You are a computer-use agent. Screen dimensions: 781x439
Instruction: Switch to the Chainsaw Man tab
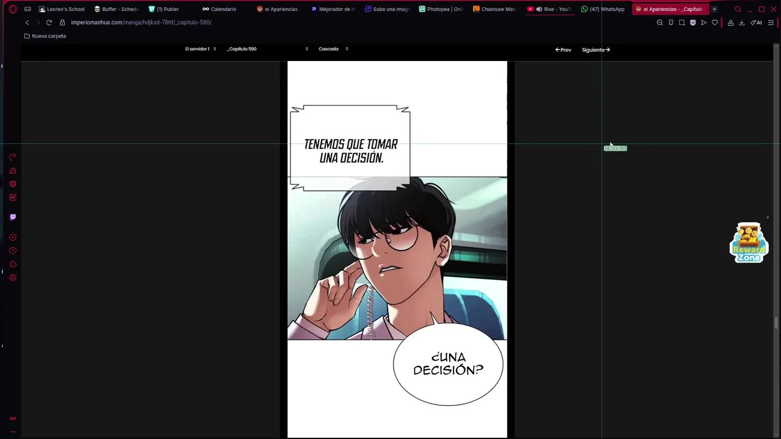pos(494,9)
